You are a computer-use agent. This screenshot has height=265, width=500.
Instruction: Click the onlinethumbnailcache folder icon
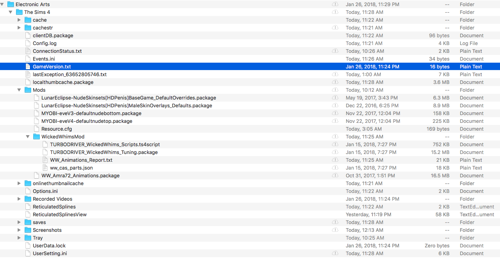tap(28, 183)
